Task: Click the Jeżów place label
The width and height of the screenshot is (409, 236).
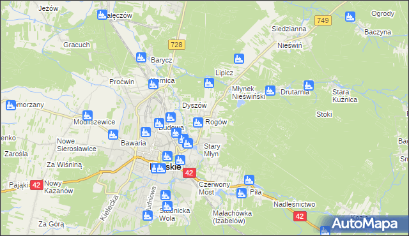Action: (49, 8)
